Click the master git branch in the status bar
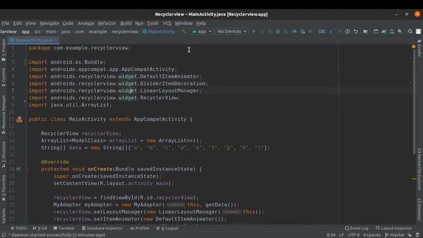The width and height of the screenshot is (423, 238). point(395,235)
